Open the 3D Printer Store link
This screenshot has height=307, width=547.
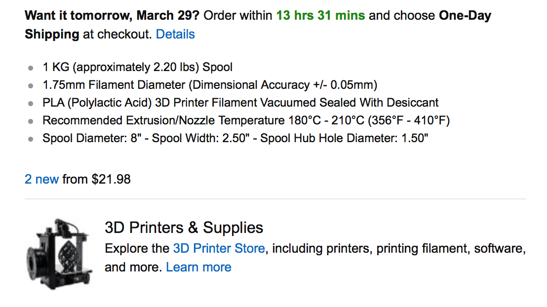click(219, 248)
